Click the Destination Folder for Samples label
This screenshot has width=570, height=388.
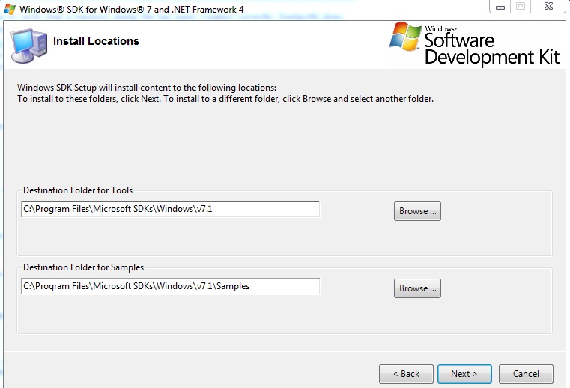click(83, 267)
